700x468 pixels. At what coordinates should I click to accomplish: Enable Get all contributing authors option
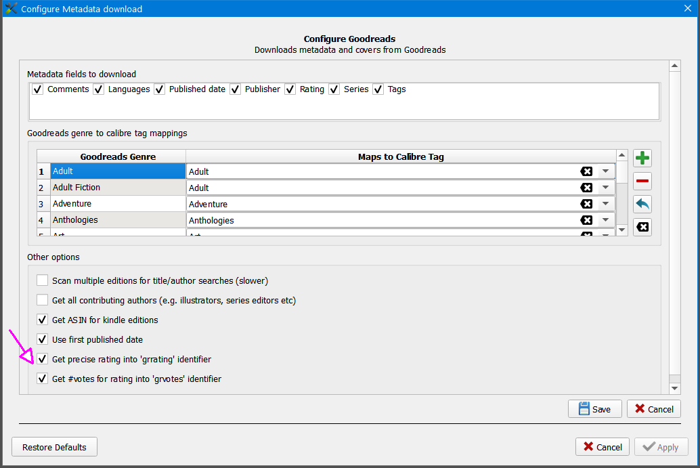coord(43,300)
